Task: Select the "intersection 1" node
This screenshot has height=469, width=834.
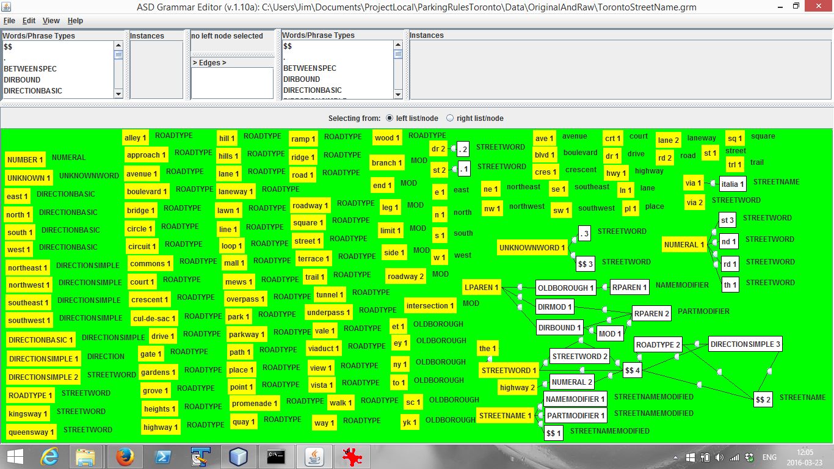Action: (430, 305)
